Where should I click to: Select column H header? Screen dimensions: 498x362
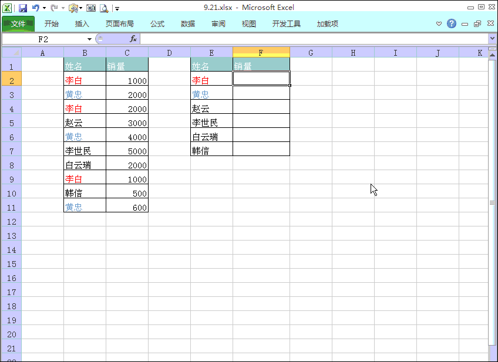pyautogui.click(x=353, y=53)
